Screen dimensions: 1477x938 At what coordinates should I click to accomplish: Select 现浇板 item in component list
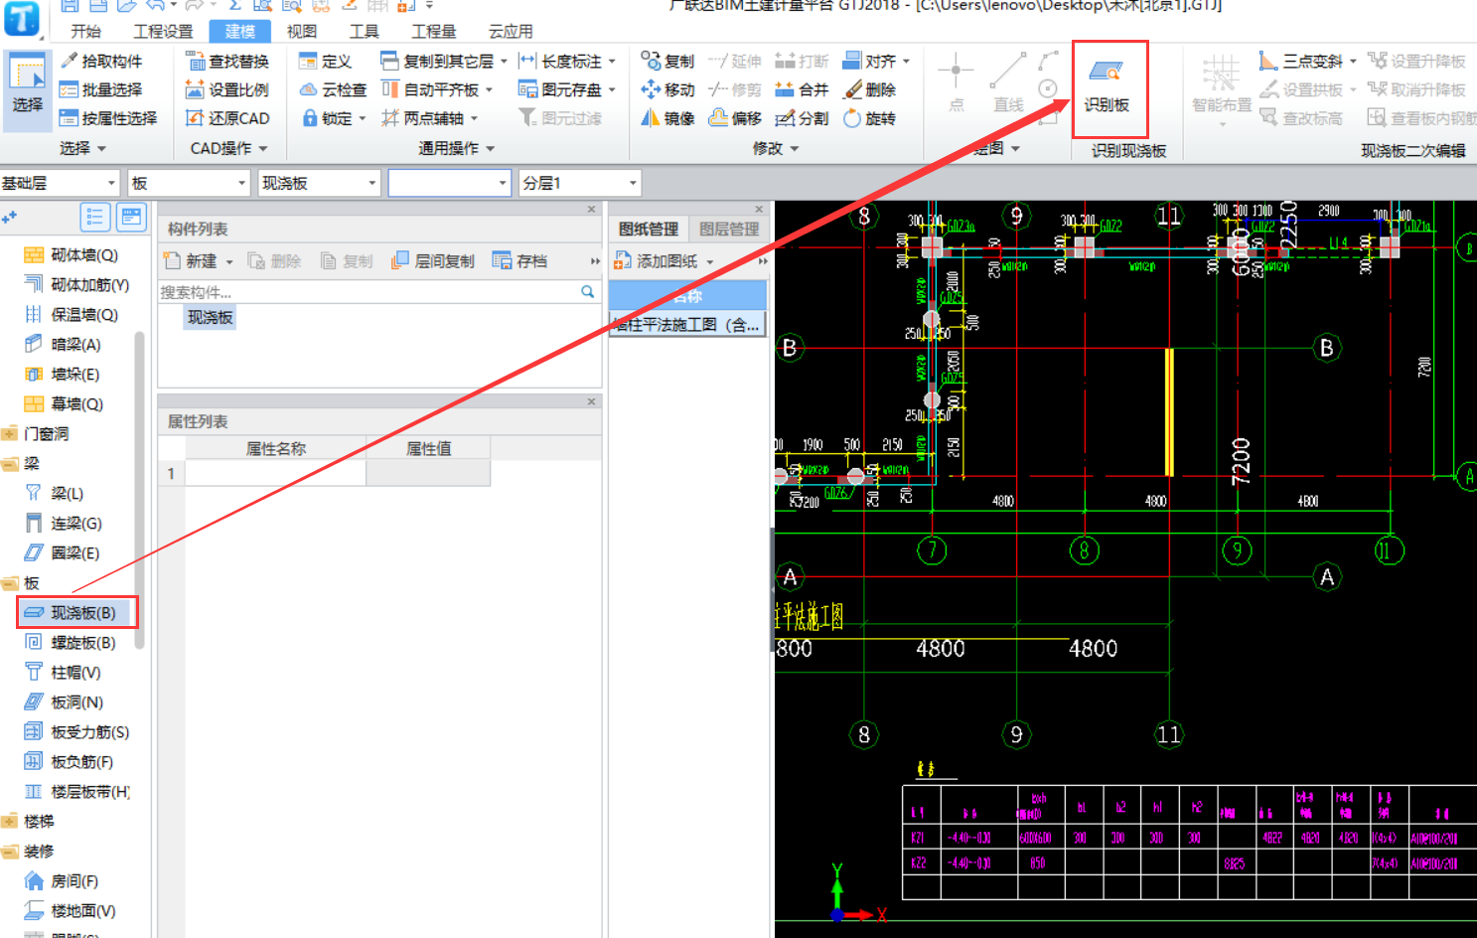(210, 317)
